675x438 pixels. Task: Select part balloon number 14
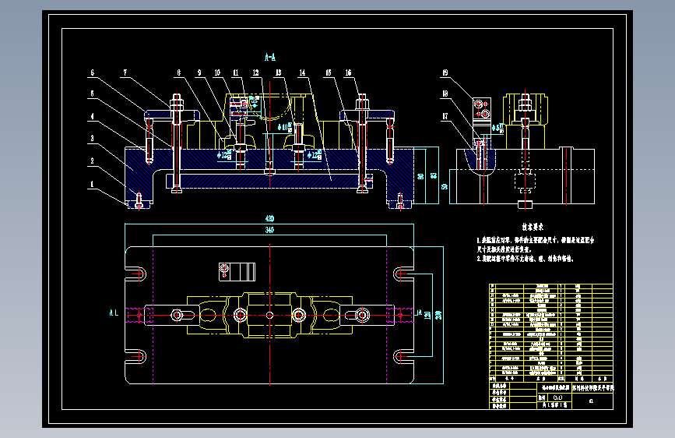[x=302, y=72]
